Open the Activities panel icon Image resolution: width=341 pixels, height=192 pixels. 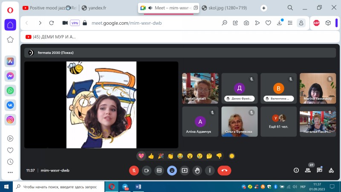coord(331,170)
